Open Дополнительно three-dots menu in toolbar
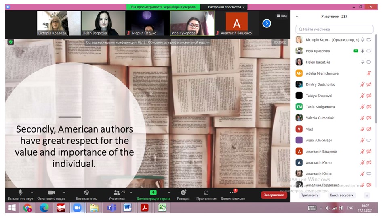 click(x=232, y=193)
